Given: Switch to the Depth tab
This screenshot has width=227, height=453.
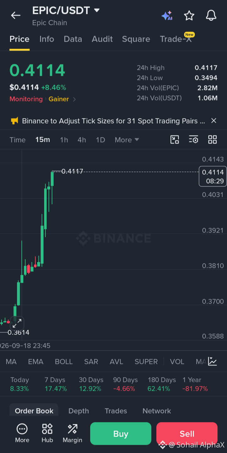Looking at the screenshot, I should tap(79, 411).
